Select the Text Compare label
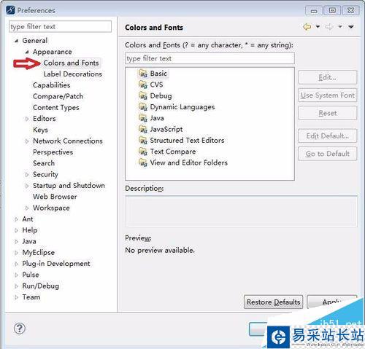 click(173, 152)
